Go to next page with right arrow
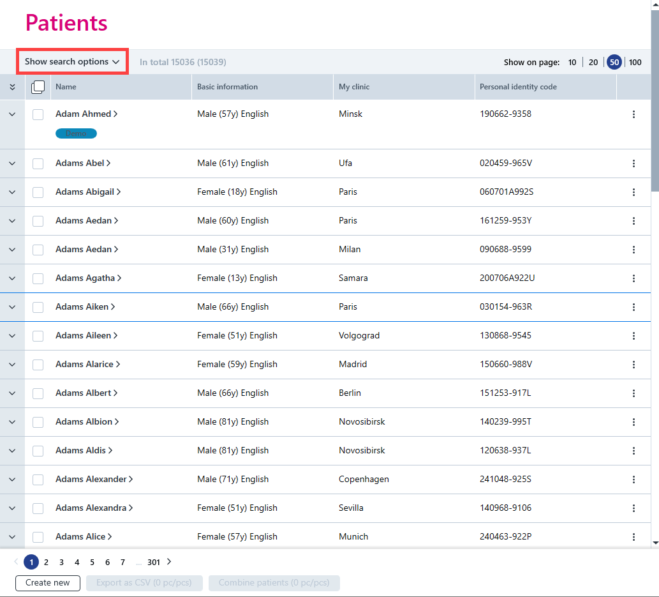The image size is (659, 597). click(x=169, y=562)
